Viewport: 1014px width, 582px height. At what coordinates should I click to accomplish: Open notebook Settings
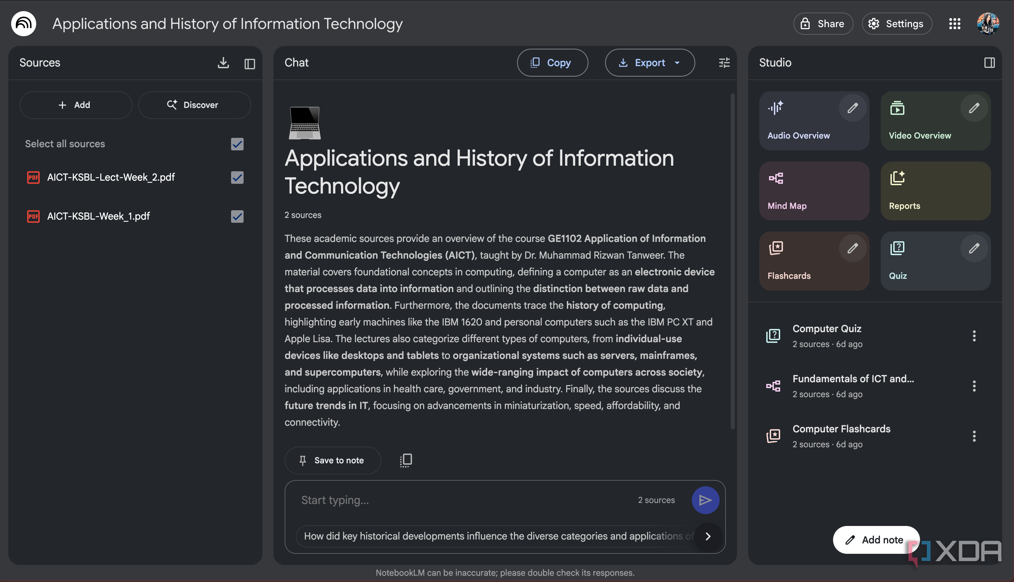click(896, 24)
